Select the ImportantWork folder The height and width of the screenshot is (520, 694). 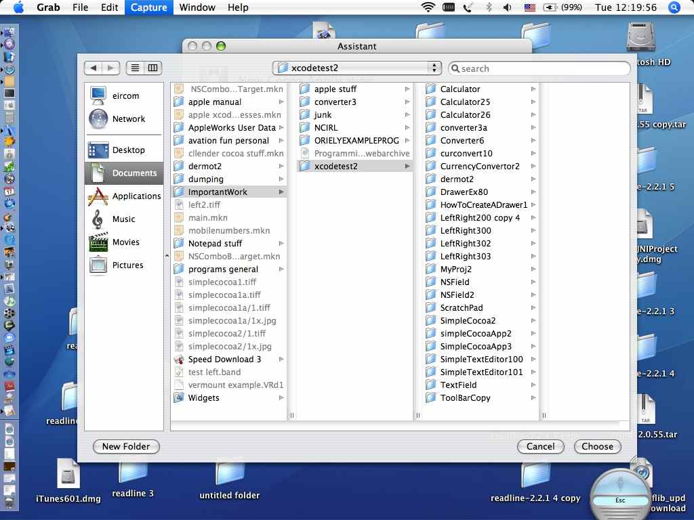[x=228, y=192]
